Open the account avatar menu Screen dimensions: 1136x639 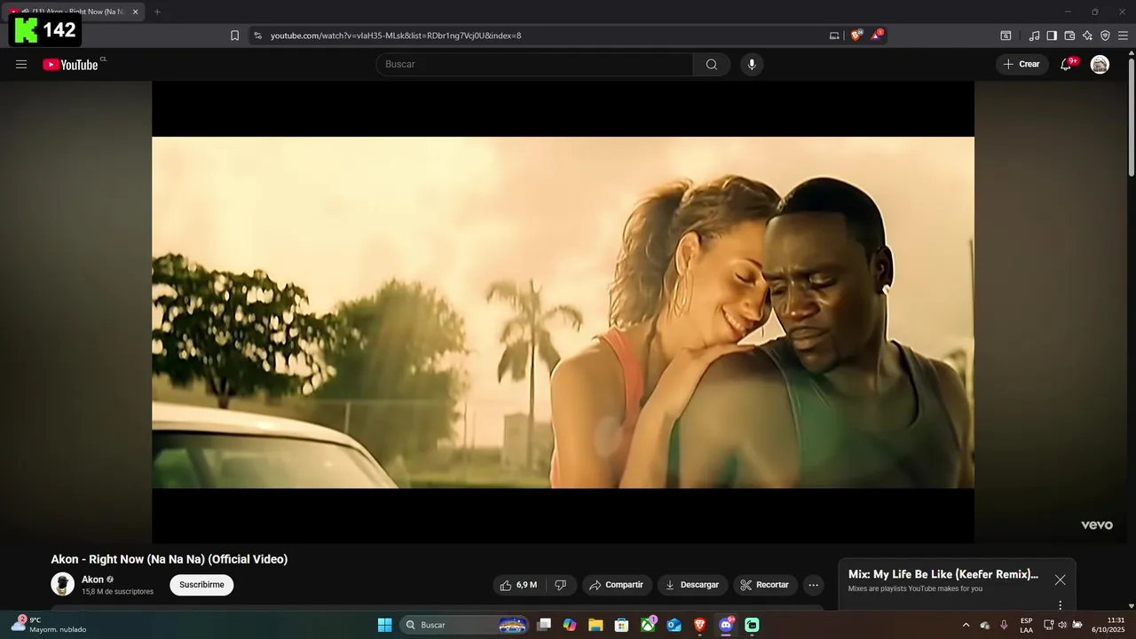click(1100, 64)
